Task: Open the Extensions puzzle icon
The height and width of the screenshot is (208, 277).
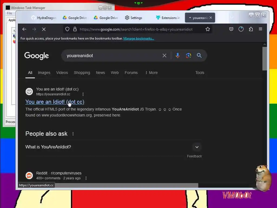Action: point(251,29)
